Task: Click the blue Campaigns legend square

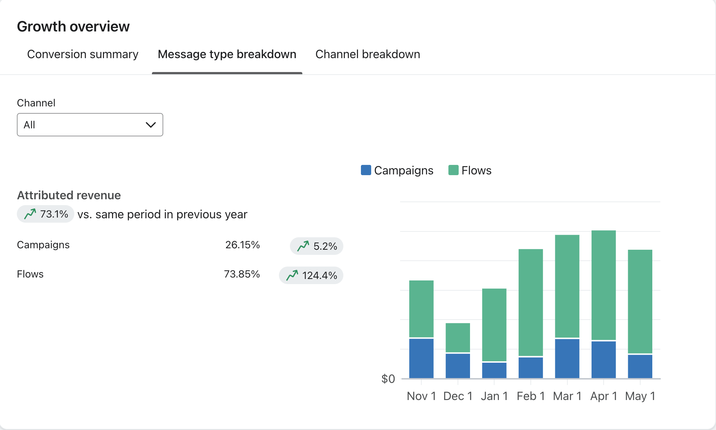Action: tap(365, 170)
